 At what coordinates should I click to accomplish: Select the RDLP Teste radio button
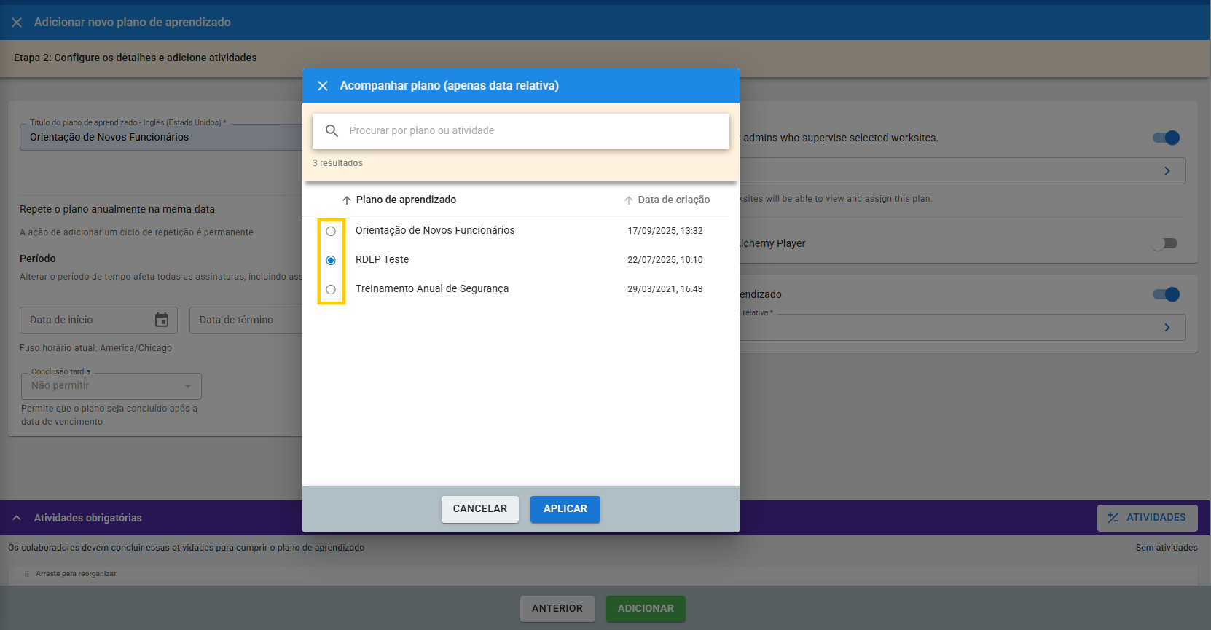(x=331, y=260)
